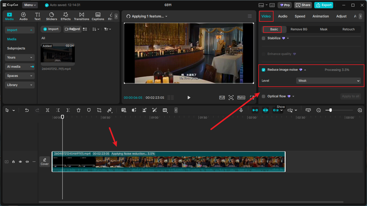This screenshot has height=206, width=367.
Task: Click the Delete icon in the timeline toolbar
Action: coord(78,110)
